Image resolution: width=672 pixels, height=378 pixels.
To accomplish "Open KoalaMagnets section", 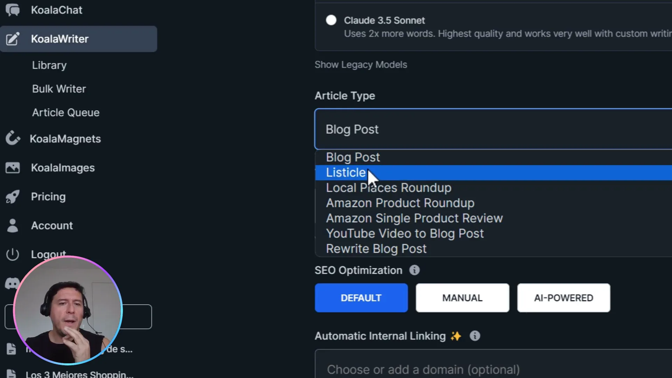I will [x=65, y=139].
